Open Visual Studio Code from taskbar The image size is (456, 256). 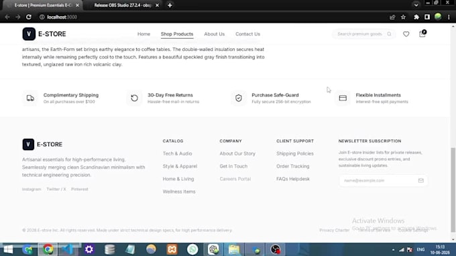coord(68,249)
